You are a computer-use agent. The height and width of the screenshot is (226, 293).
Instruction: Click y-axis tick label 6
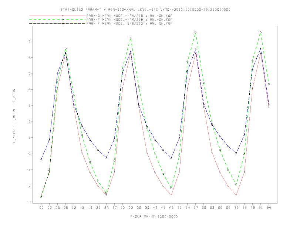[30, 57]
